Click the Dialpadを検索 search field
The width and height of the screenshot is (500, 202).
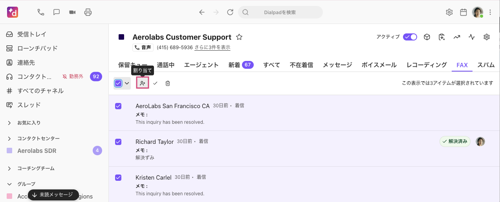point(280,12)
